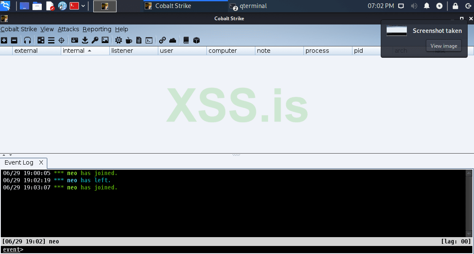Click the cloud manage web server icon

pos(173,40)
